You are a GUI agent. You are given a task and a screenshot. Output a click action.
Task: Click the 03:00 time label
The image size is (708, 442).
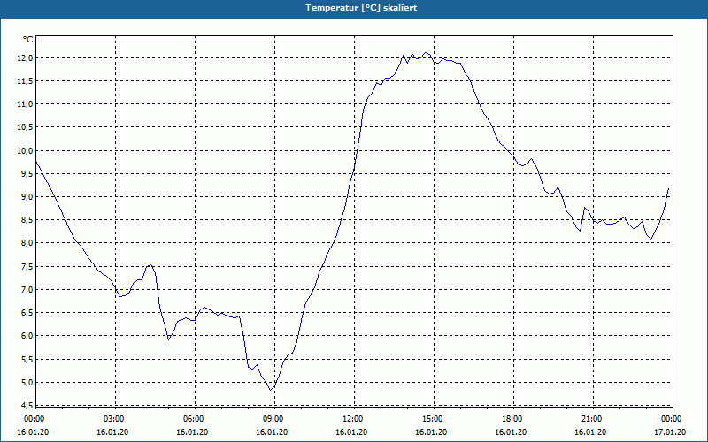pyautogui.click(x=115, y=419)
